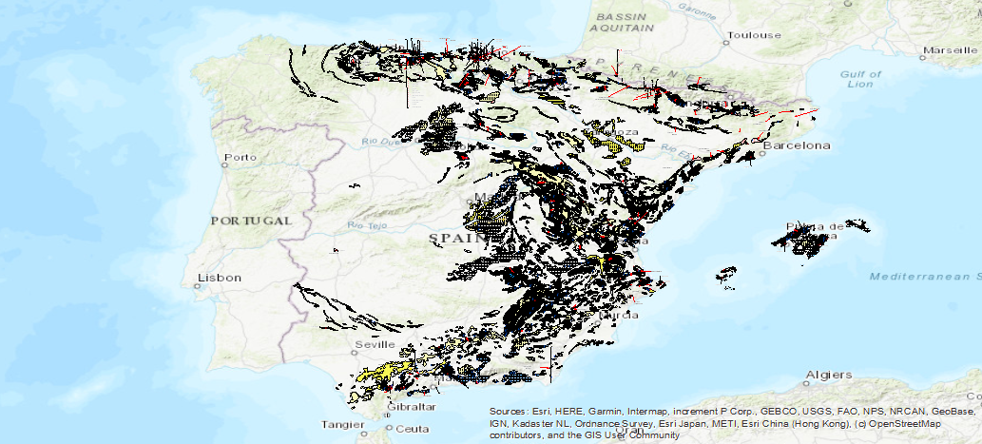
Task: Click the Ceuta label
Action: [x=413, y=429]
